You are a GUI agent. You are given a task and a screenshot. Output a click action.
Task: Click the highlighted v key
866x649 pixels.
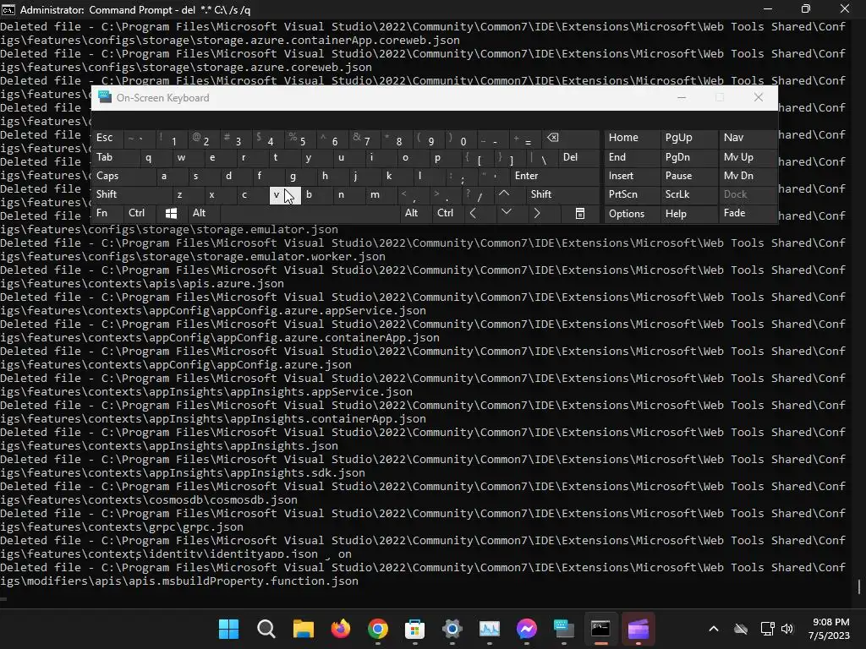(285, 195)
